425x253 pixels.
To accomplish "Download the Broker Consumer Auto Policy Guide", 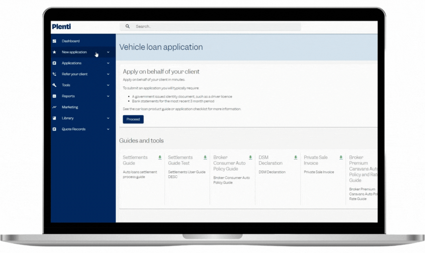I will 250,157.
